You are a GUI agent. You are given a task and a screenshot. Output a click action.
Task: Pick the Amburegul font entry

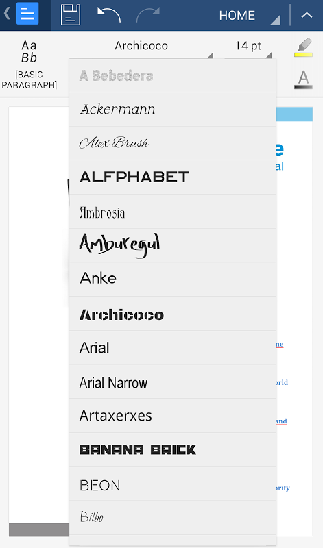pyautogui.click(x=173, y=245)
